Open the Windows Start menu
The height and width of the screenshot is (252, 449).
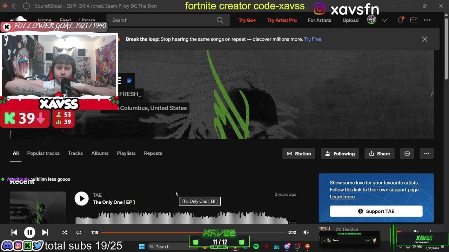tap(142, 247)
